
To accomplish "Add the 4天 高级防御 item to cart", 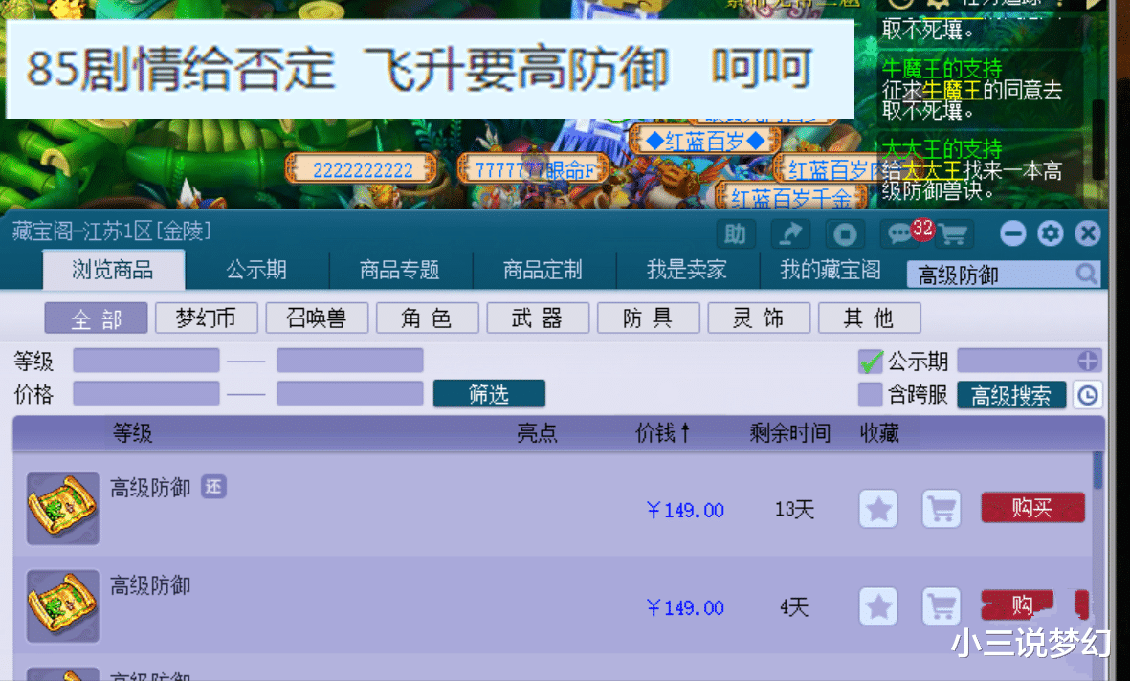I will pyautogui.click(x=942, y=606).
